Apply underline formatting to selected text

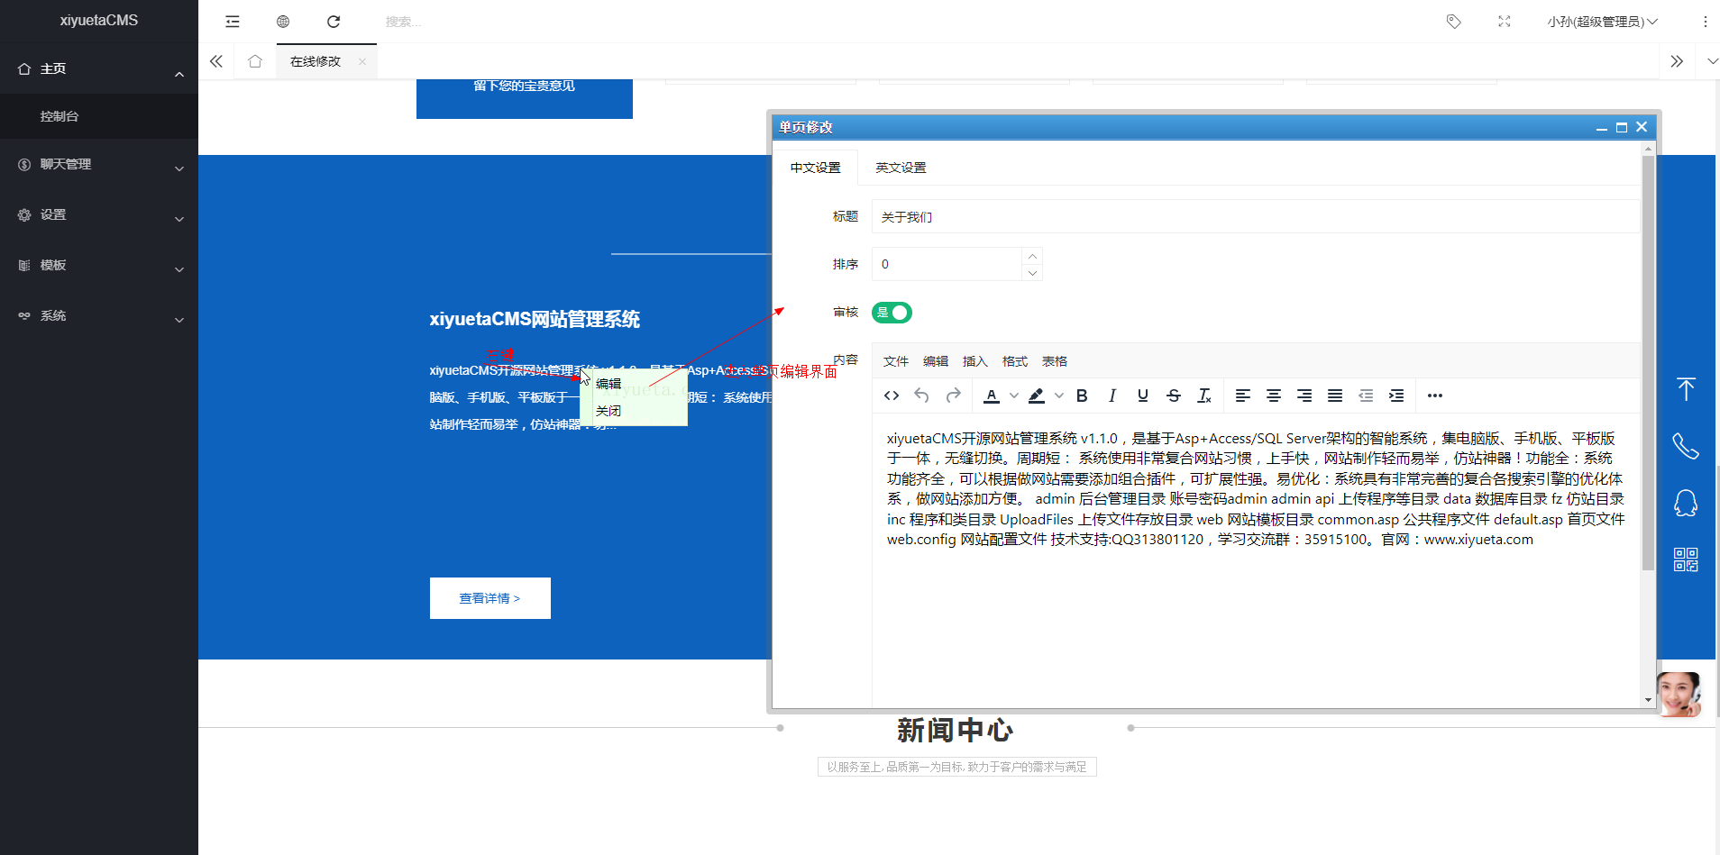tap(1142, 395)
